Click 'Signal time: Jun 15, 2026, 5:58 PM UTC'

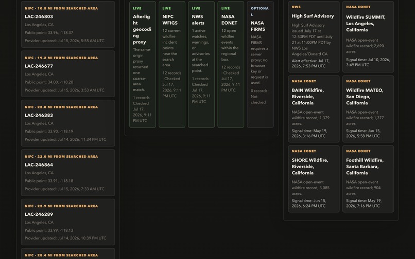click(363, 134)
